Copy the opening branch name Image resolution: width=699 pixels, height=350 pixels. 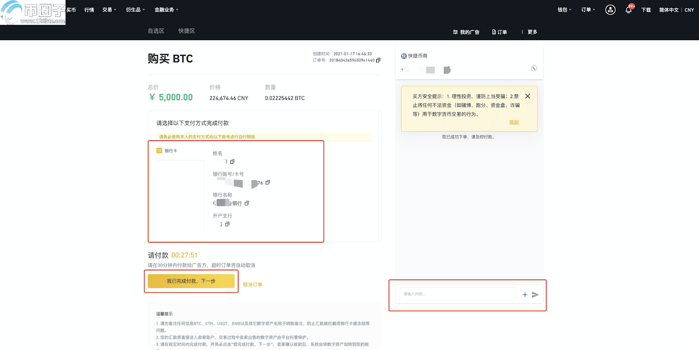(227, 224)
